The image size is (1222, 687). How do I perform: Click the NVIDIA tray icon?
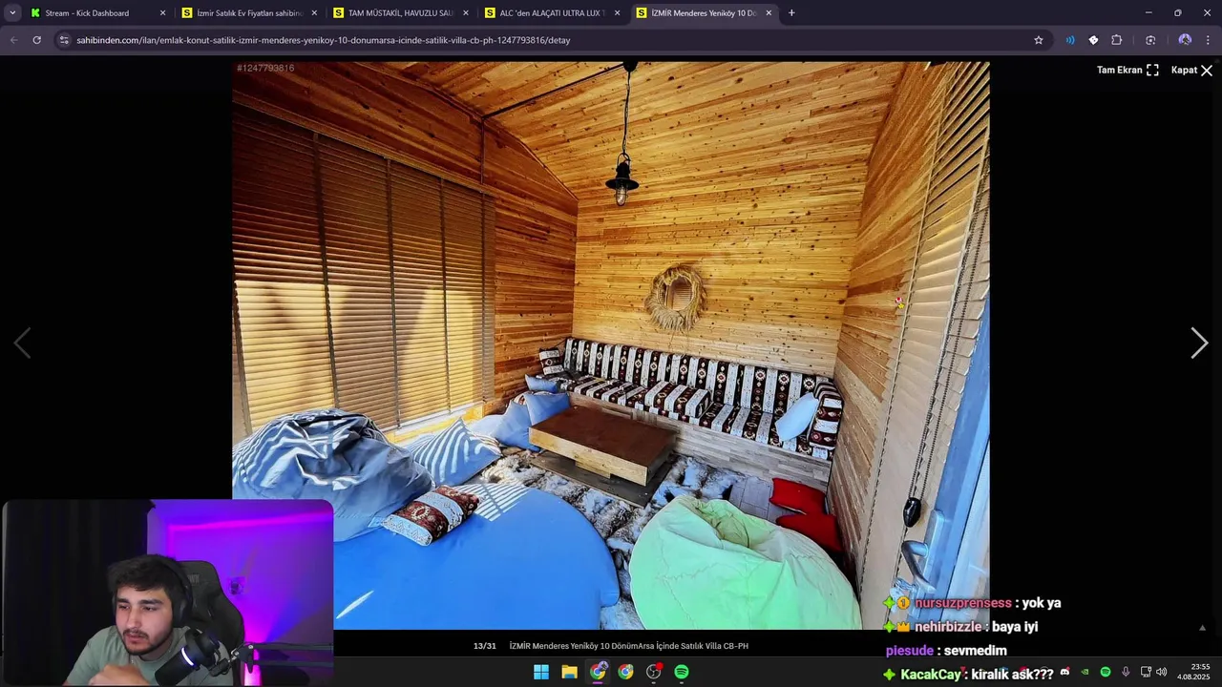click(x=1085, y=672)
